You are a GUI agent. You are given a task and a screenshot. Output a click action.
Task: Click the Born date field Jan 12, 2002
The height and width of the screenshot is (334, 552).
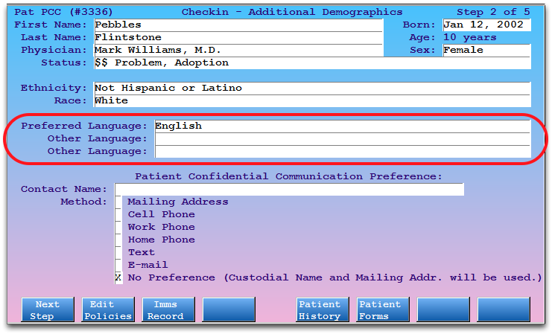pos(487,25)
